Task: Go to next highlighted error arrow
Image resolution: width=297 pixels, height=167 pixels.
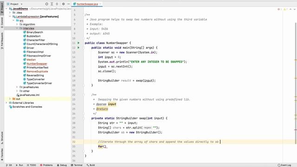Action: [295, 9]
